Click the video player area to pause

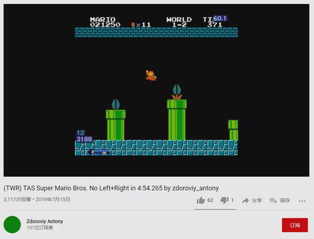157,90
